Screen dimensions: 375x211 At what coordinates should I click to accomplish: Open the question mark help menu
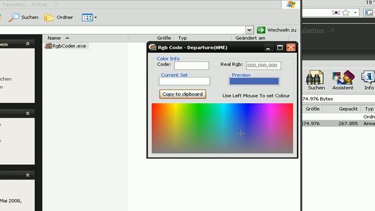(x=56, y=5)
